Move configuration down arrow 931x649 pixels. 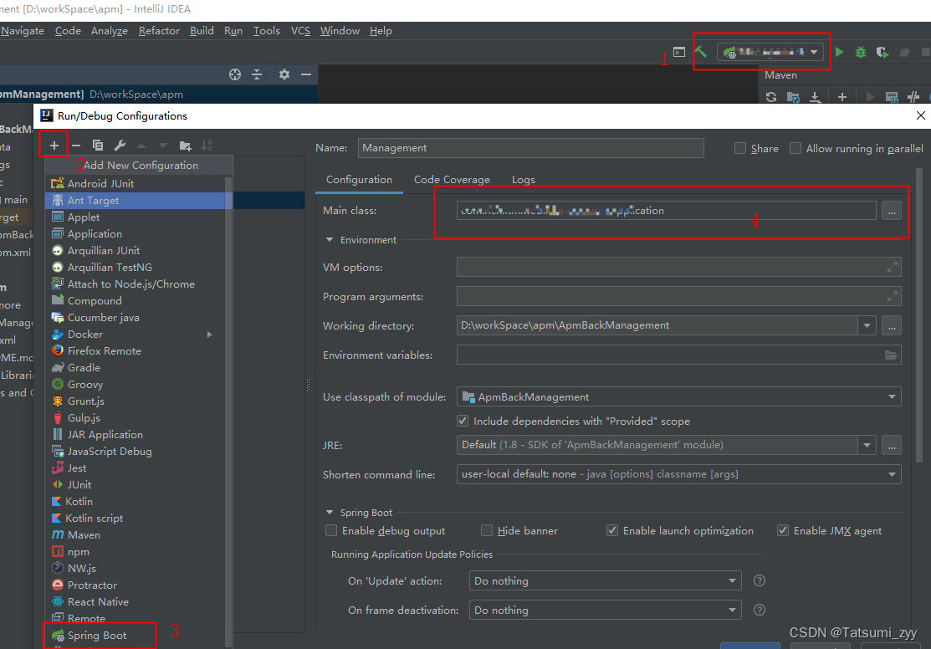click(x=162, y=146)
